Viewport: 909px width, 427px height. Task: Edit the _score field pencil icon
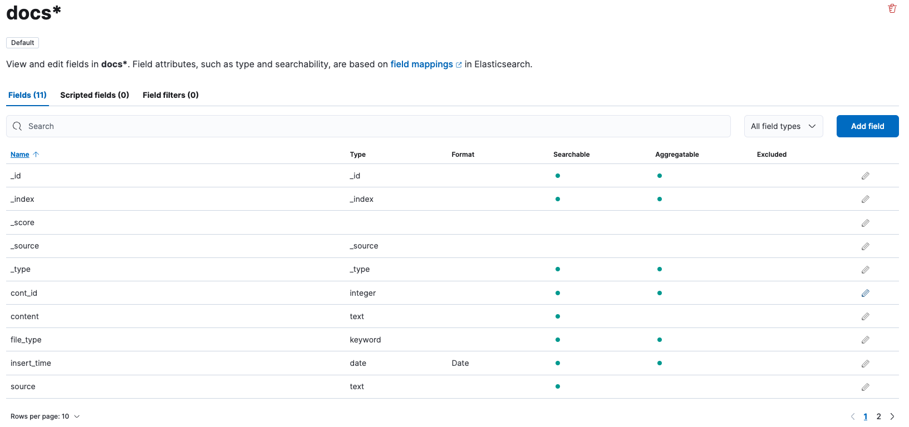click(x=866, y=223)
